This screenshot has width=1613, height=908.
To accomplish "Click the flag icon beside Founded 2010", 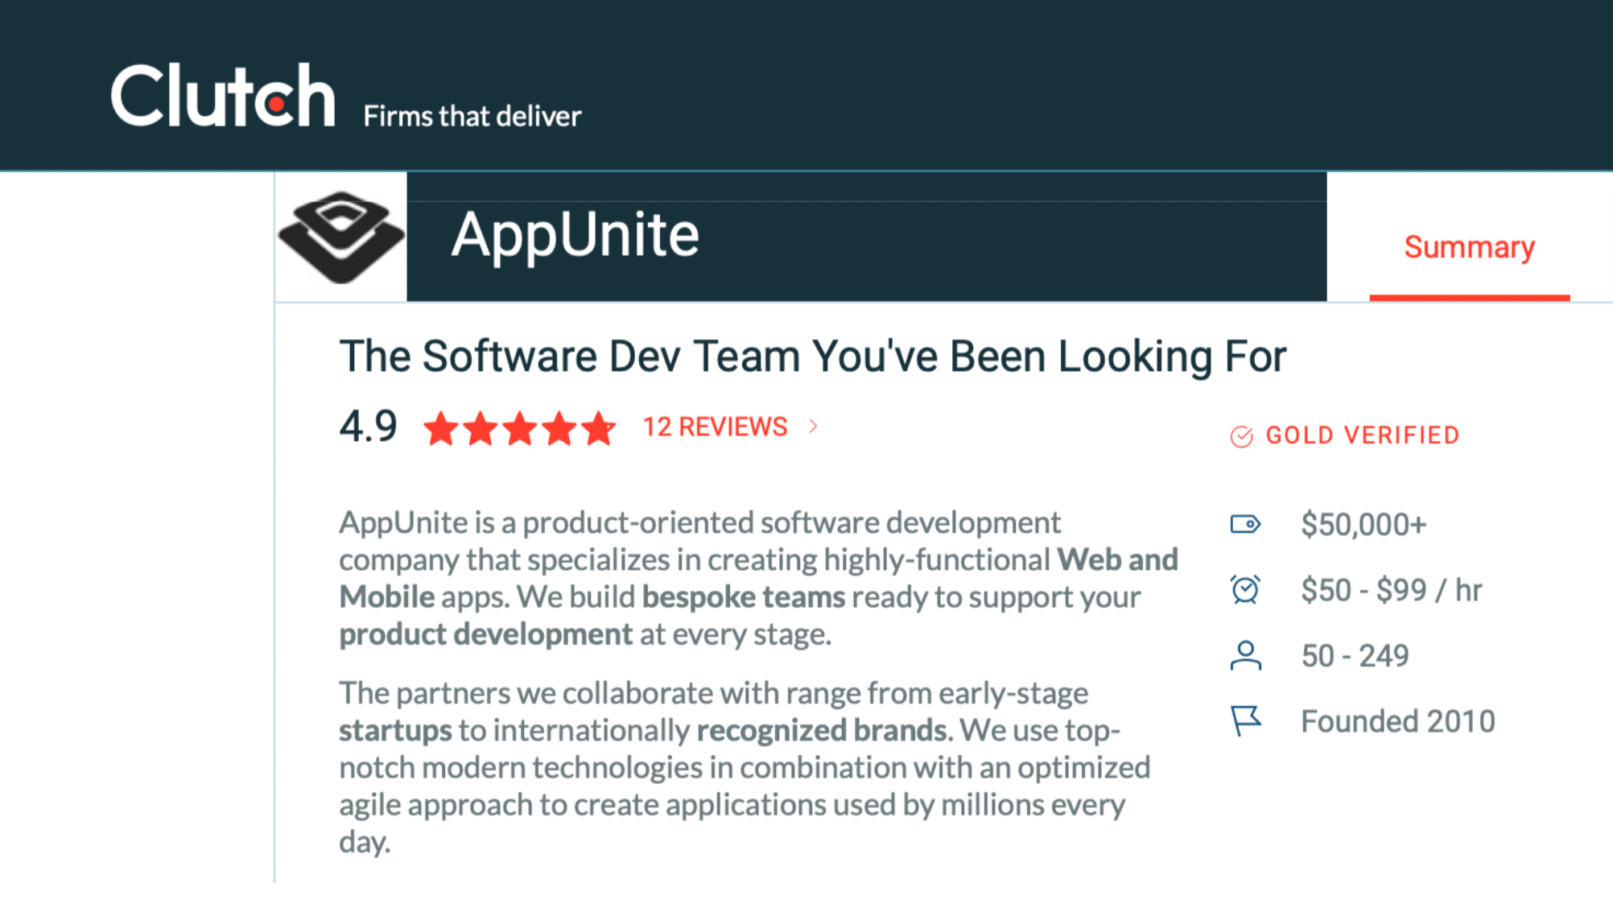I will pyautogui.click(x=1245, y=721).
